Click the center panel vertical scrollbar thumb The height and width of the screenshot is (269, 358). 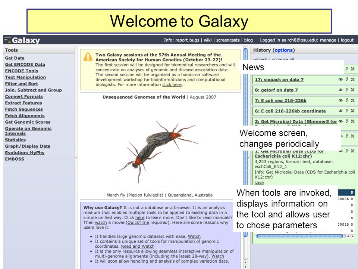(245, 142)
